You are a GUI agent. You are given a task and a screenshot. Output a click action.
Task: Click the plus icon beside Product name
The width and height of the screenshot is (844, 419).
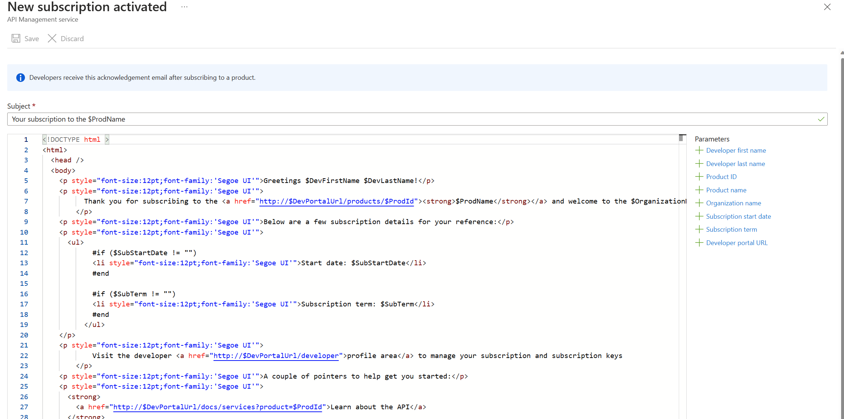[699, 190]
